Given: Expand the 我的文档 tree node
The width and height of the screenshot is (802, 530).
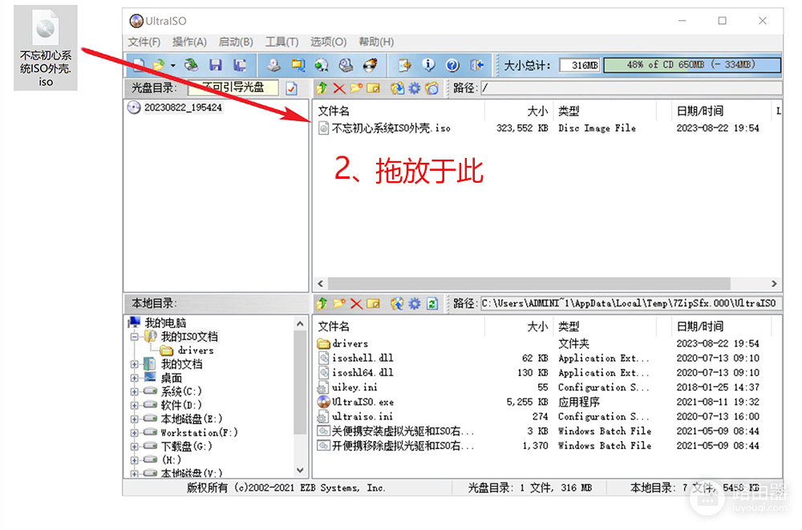Looking at the screenshot, I should (135, 364).
